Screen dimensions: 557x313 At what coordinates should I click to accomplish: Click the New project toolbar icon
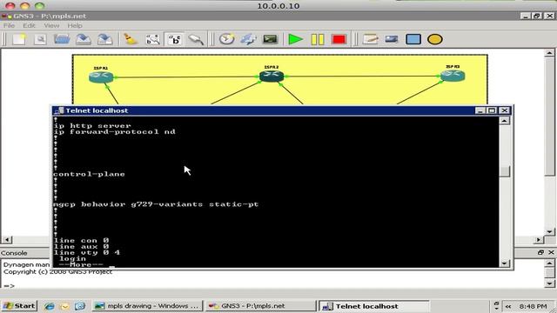19,39
